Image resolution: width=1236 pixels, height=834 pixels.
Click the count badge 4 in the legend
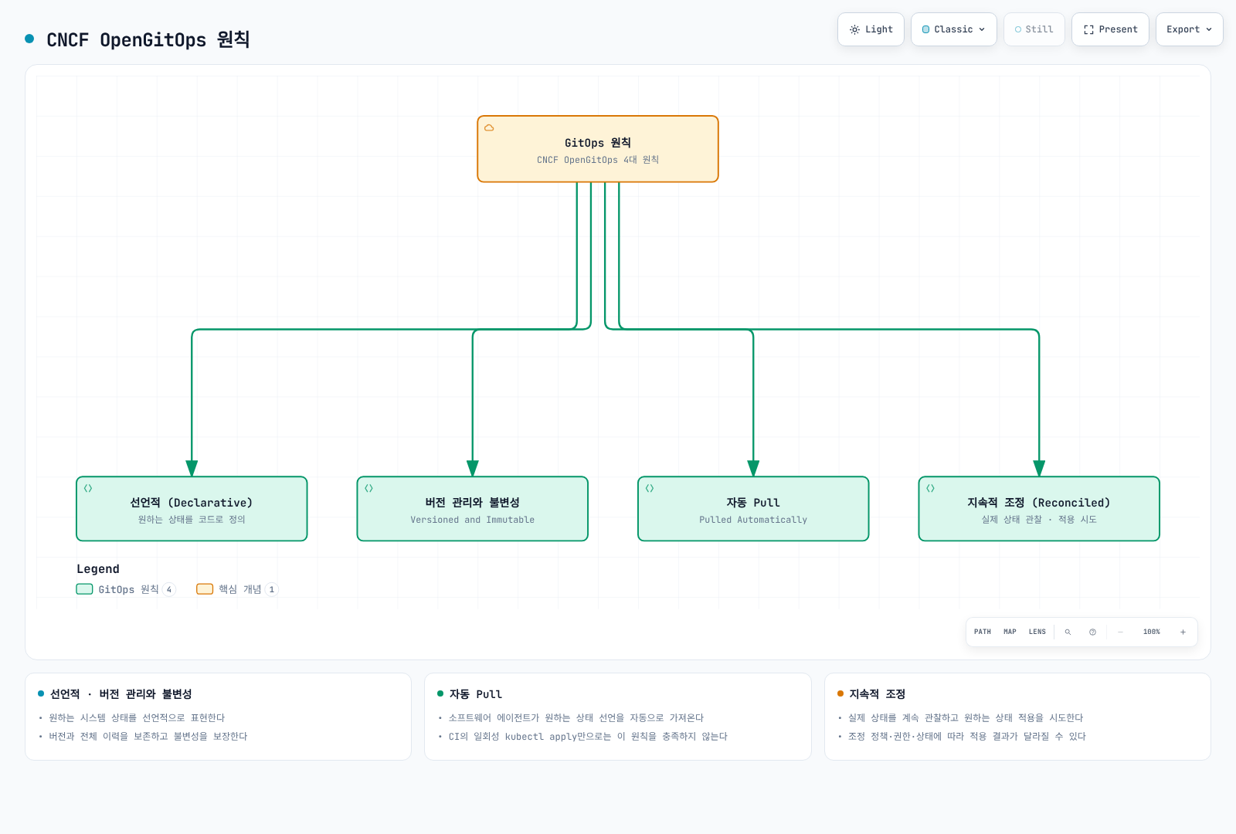[x=169, y=589]
